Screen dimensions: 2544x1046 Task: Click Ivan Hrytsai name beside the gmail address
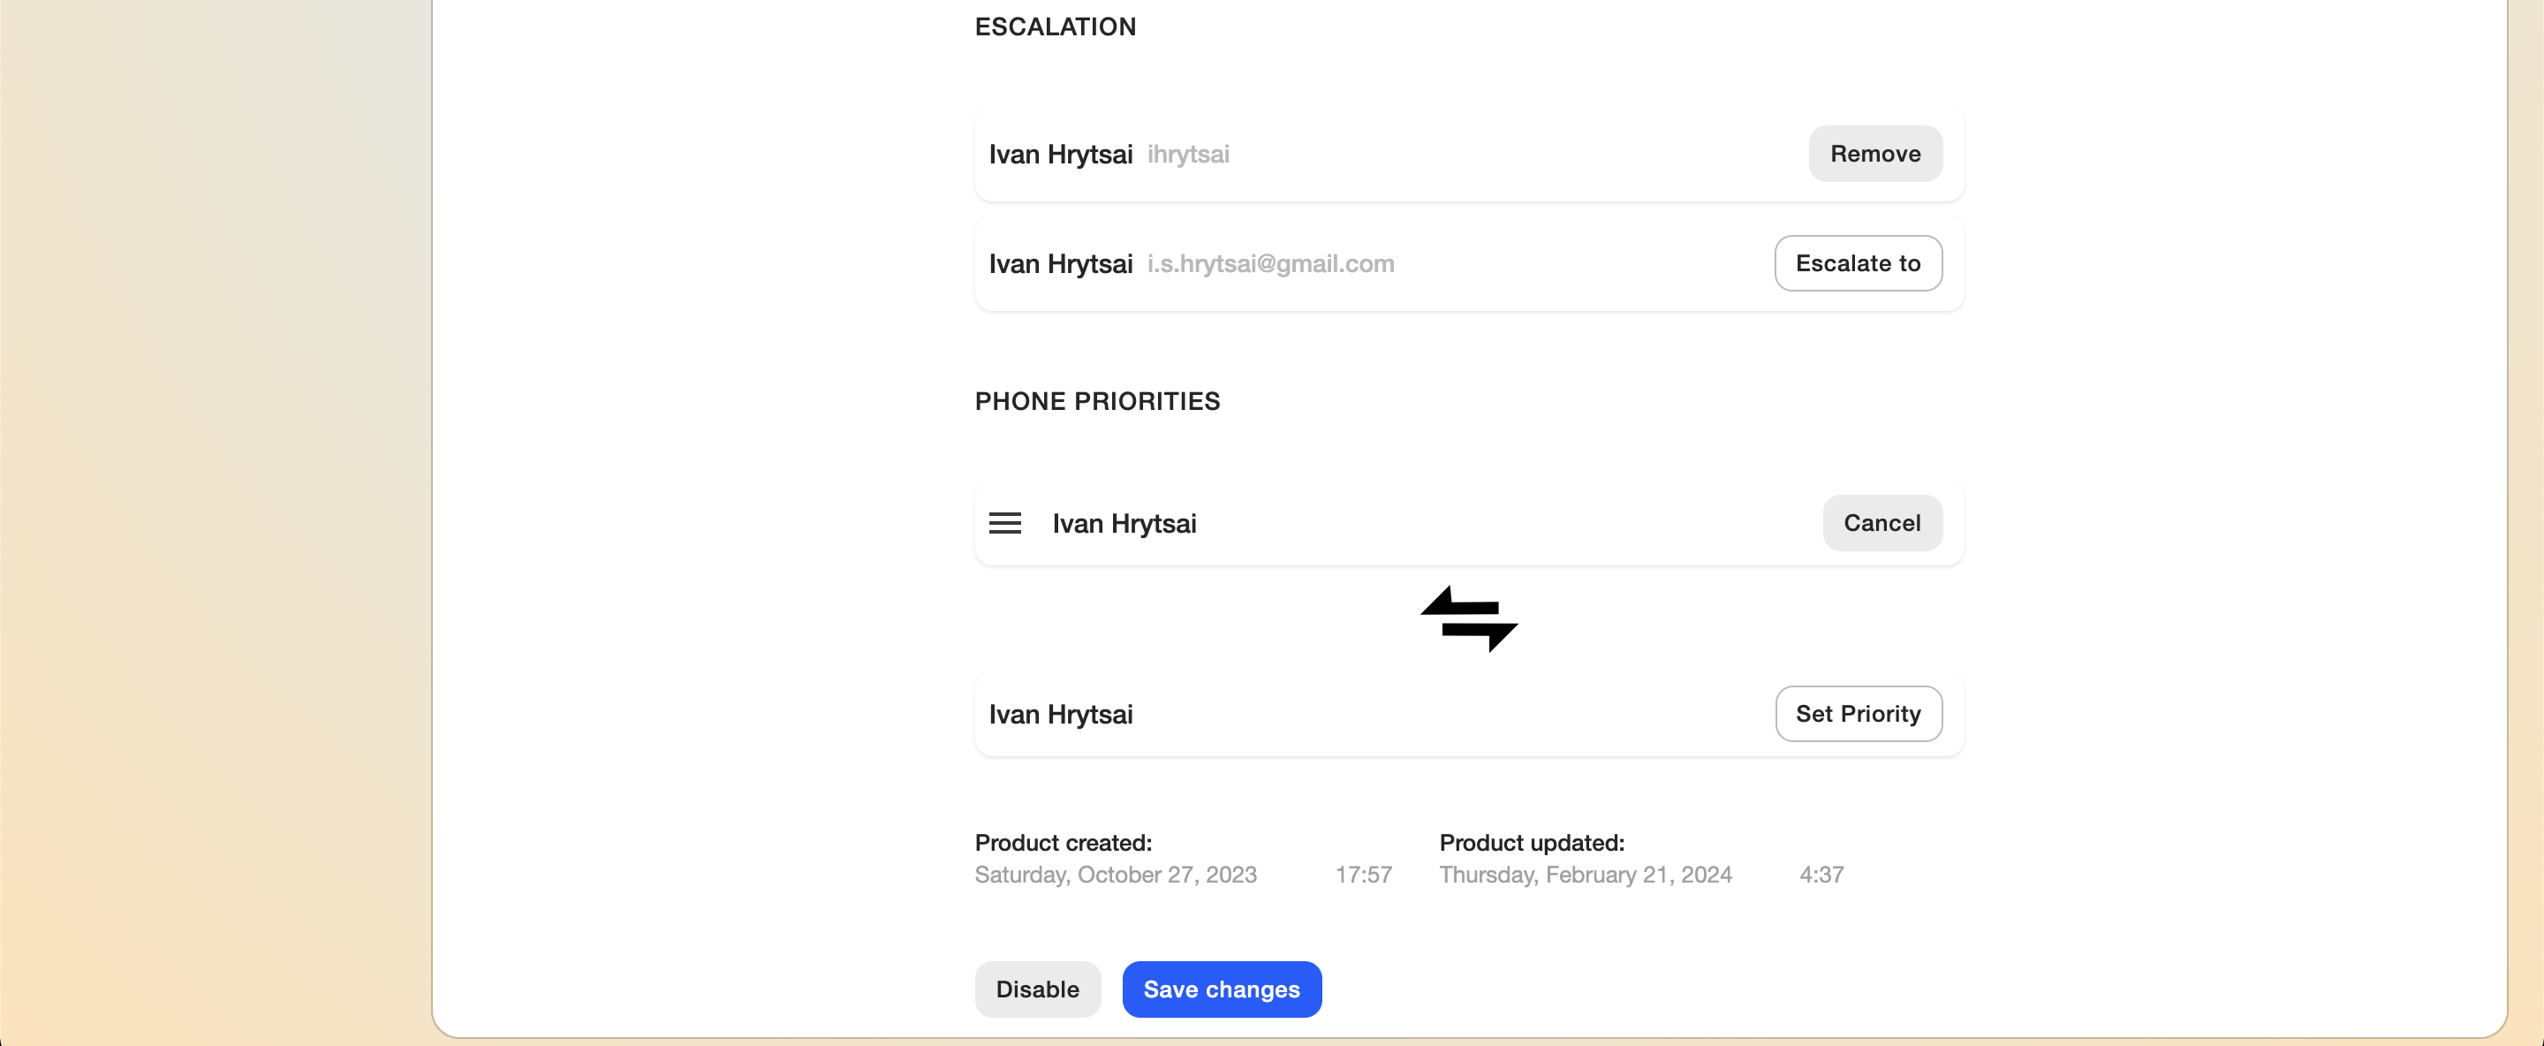tap(1060, 264)
